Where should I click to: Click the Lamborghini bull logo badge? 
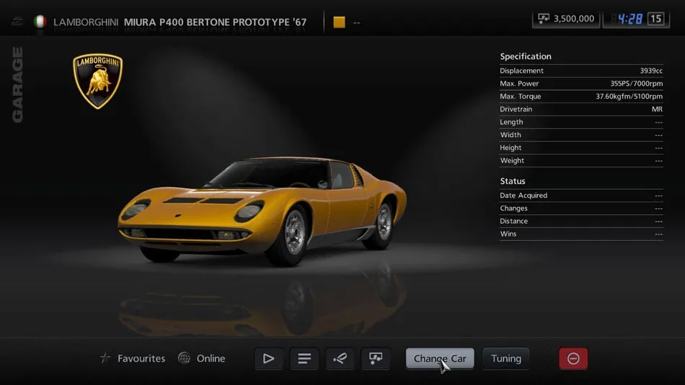[x=98, y=81]
